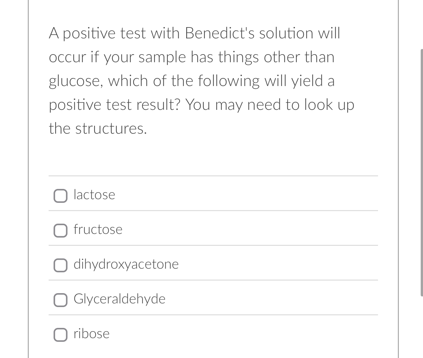Check the fructose answer checkbox
Viewport: 423px width, 358px height.
(x=61, y=231)
